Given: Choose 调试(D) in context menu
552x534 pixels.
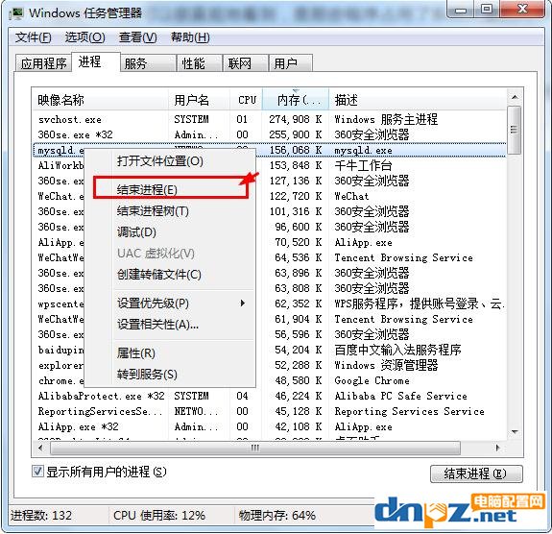Looking at the screenshot, I should [x=170, y=232].
